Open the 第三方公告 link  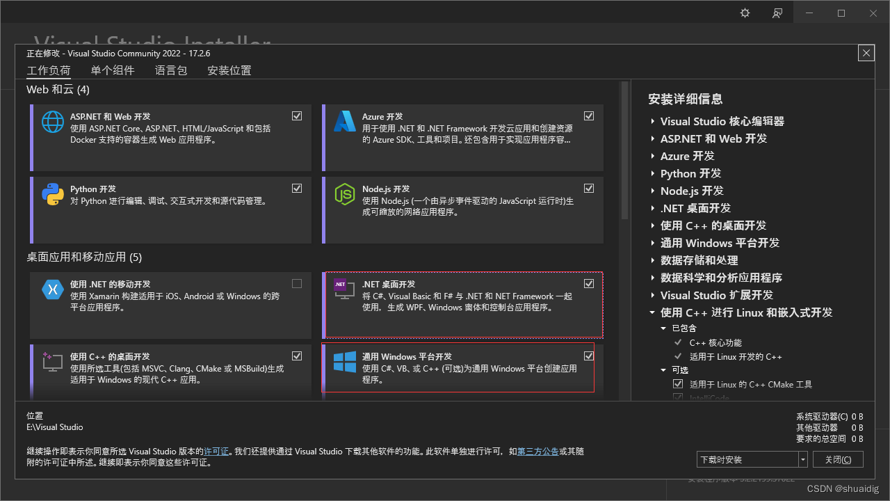[537, 452]
